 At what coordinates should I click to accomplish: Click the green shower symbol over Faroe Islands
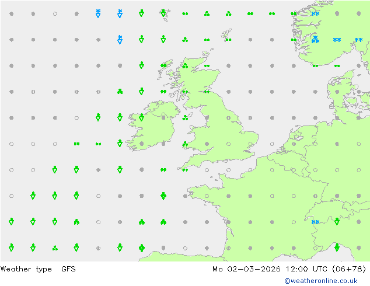(163, 13)
